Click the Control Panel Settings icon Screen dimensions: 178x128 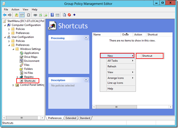pos(17,85)
